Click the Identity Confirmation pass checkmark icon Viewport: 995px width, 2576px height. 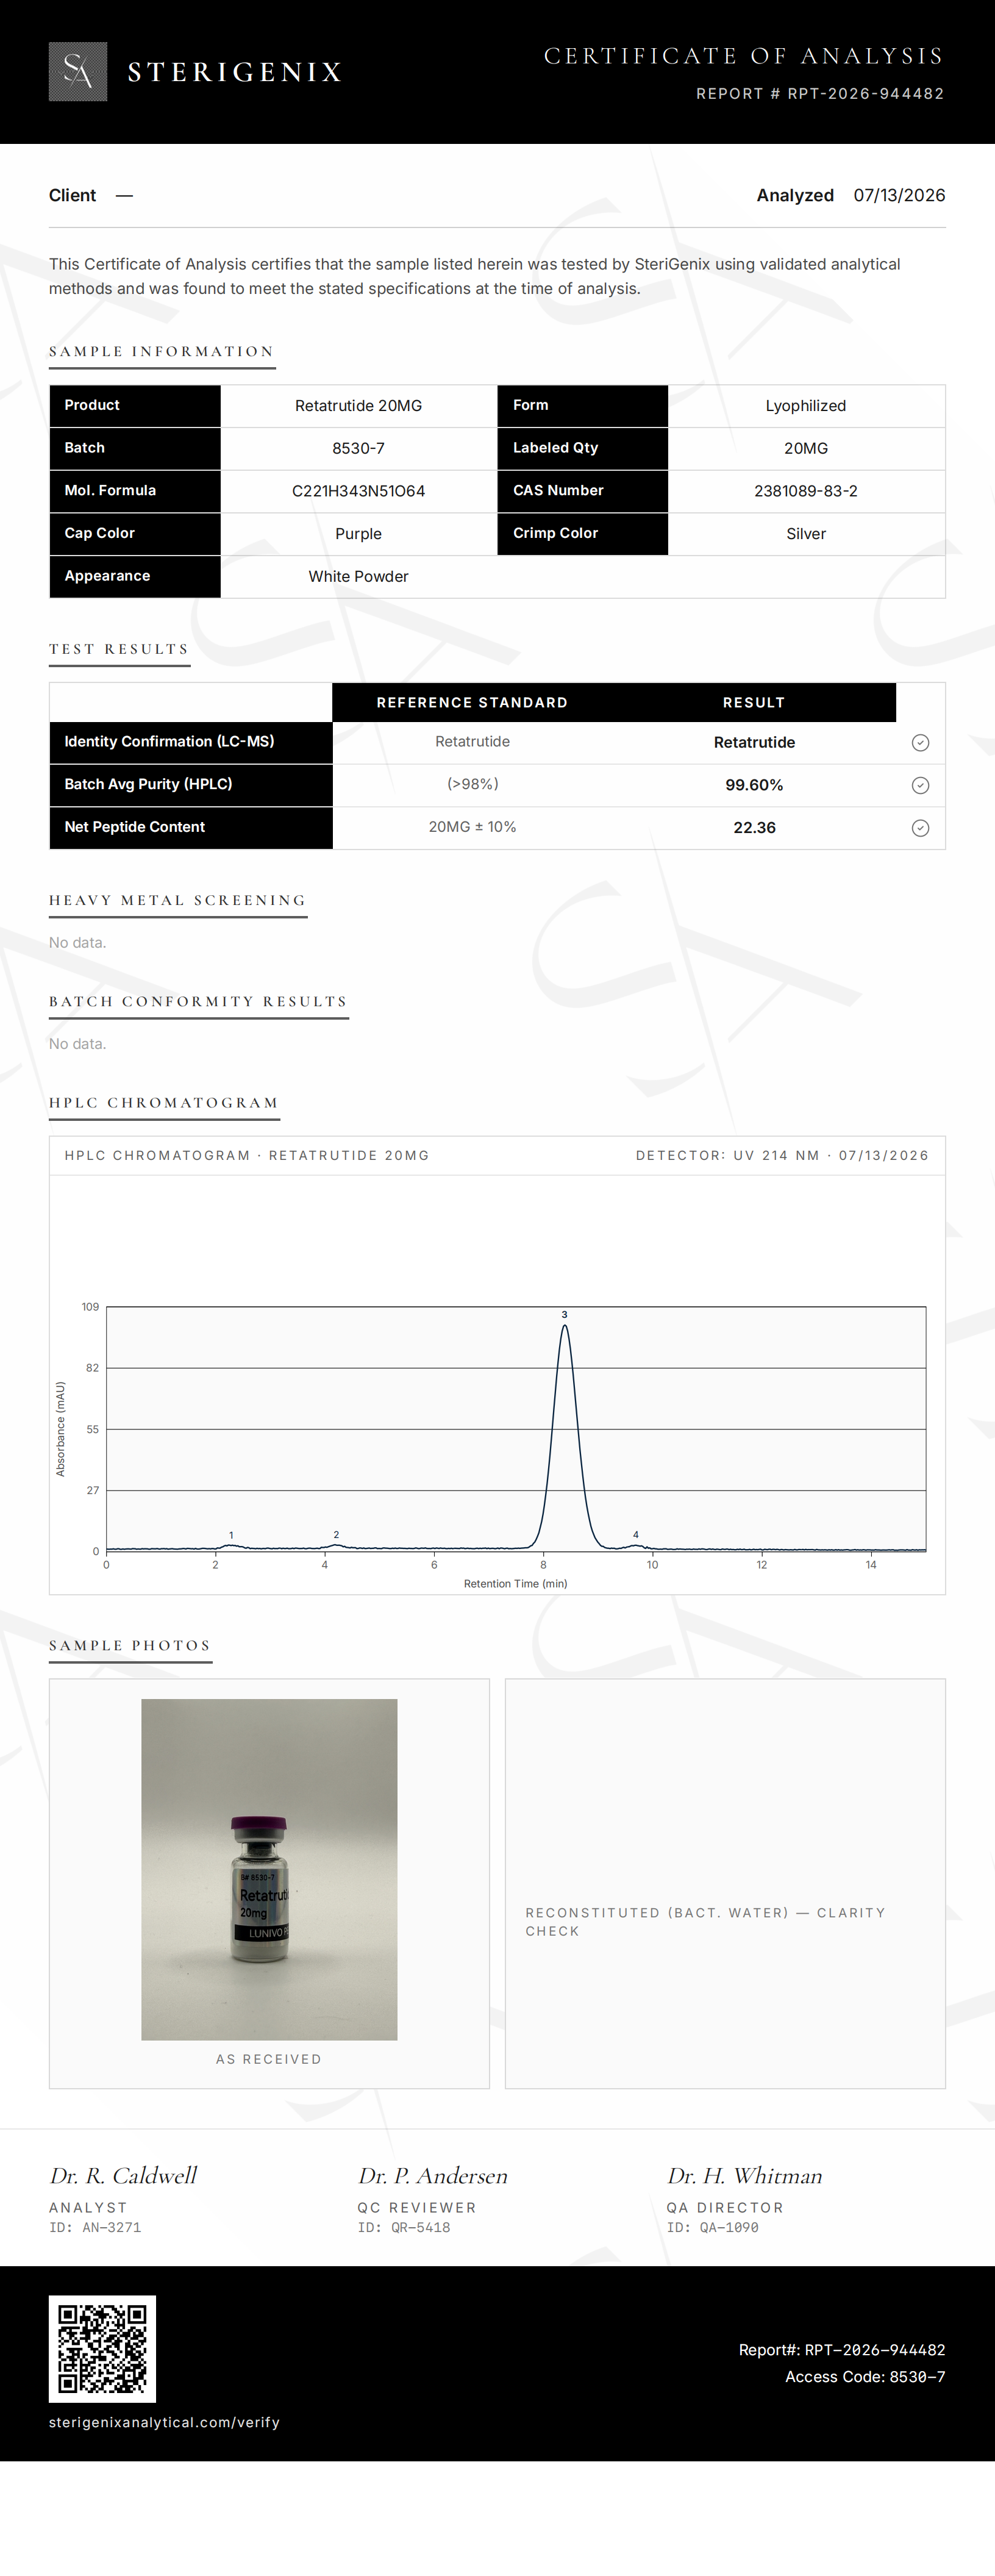point(920,742)
